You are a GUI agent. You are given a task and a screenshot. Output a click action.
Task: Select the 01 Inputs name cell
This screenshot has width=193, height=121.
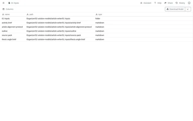[x=6, y=19]
